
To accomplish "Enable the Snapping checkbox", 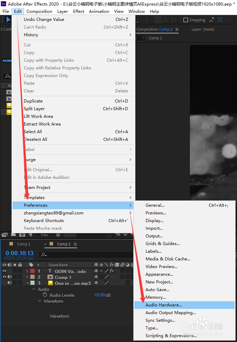I will point(185,20).
